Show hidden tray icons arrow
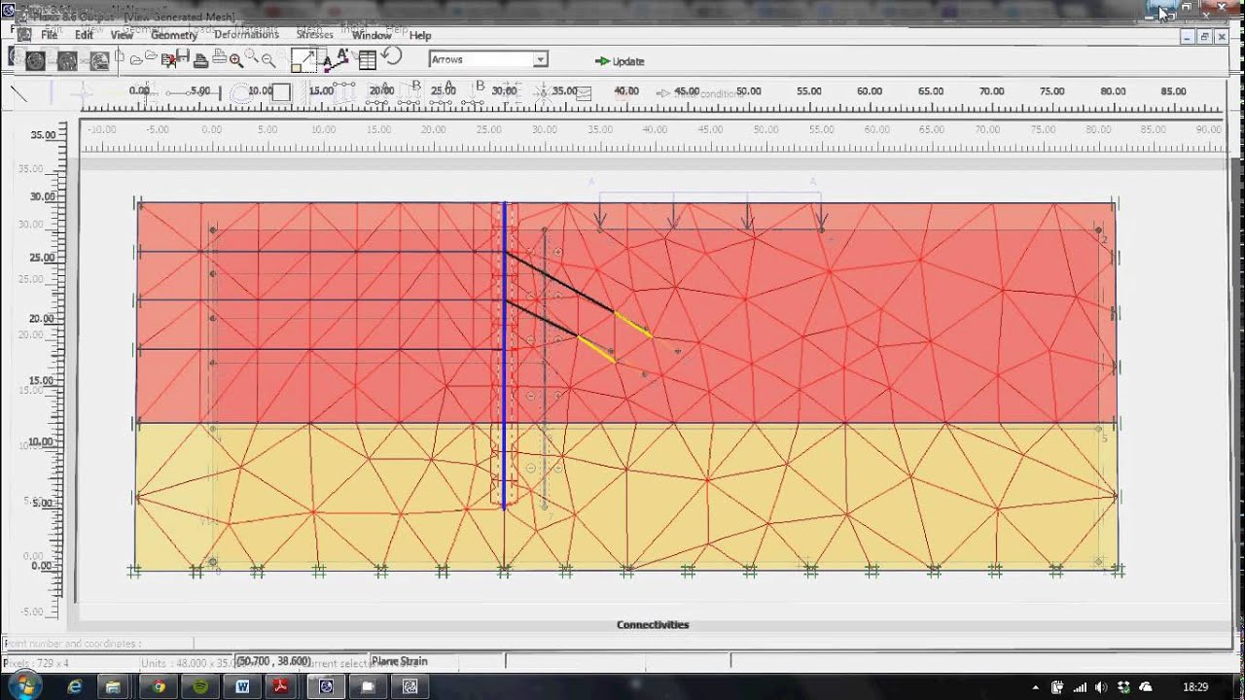Screen dimensions: 1245x700 [x=1037, y=686]
